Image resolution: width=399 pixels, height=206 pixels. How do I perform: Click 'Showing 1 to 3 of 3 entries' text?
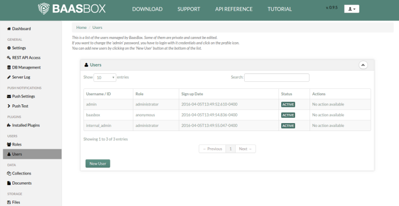coord(106,139)
